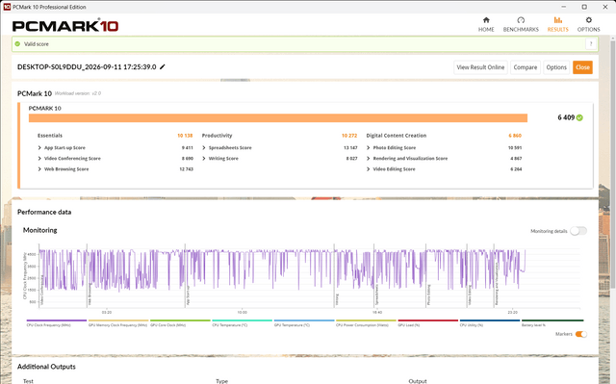Open the Options gear in the top navigation

tap(588, 24)
